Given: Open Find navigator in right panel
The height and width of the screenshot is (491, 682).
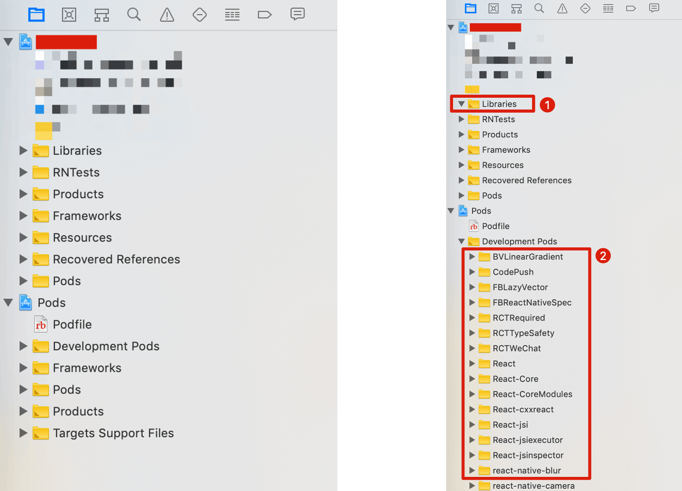Looking at the screenshot, I should tap(539, 8).
